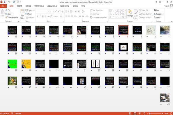Switch to the INSERT tab
The height and width of the screenshot is (115, 173).
pos(19,6)
